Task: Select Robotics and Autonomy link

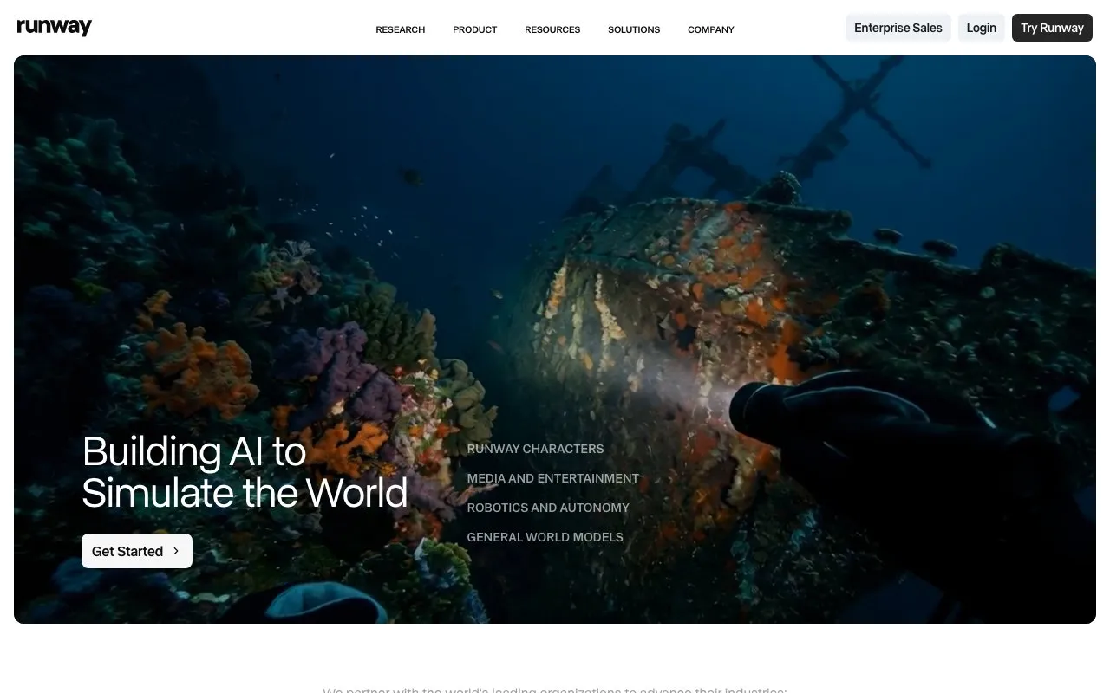Action: (x=548, y=508)
